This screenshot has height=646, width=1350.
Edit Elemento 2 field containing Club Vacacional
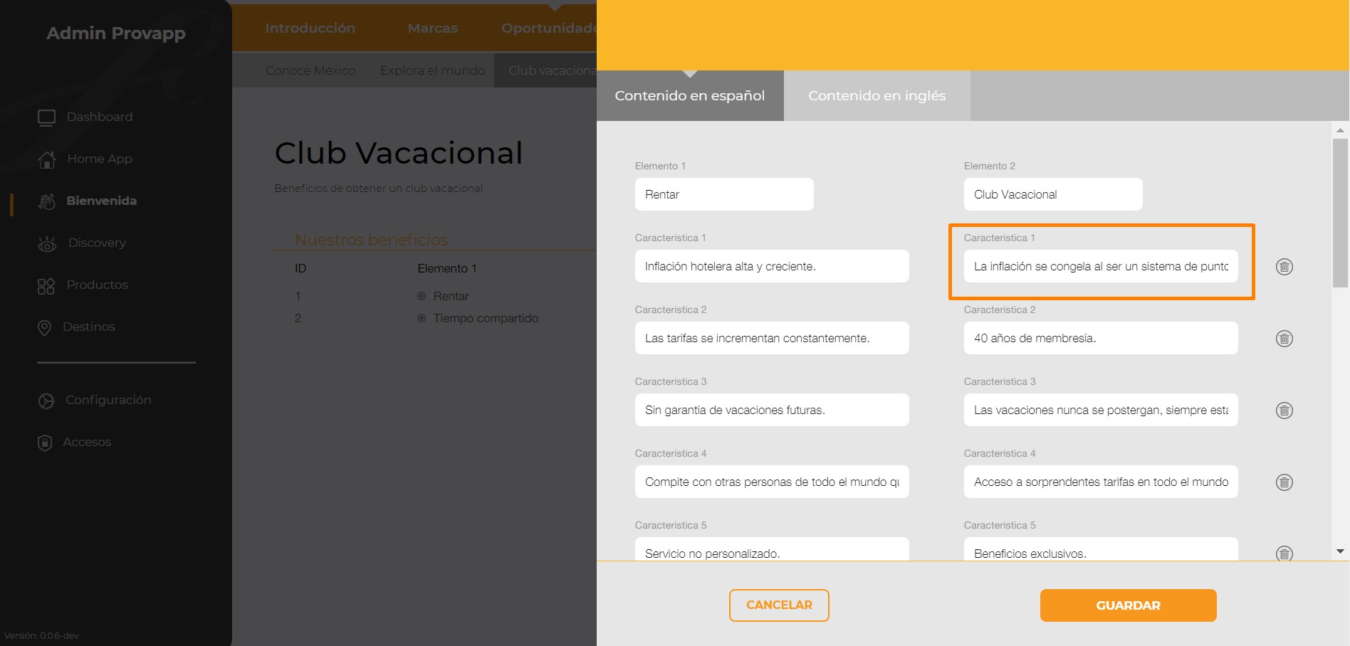tap(1053, 194)
